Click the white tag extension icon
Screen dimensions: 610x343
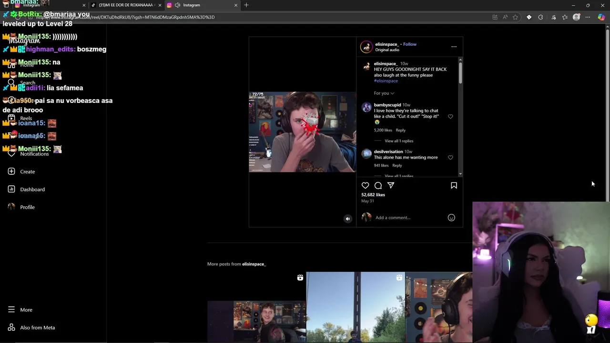pyautogui.click(x=529, y=17)
